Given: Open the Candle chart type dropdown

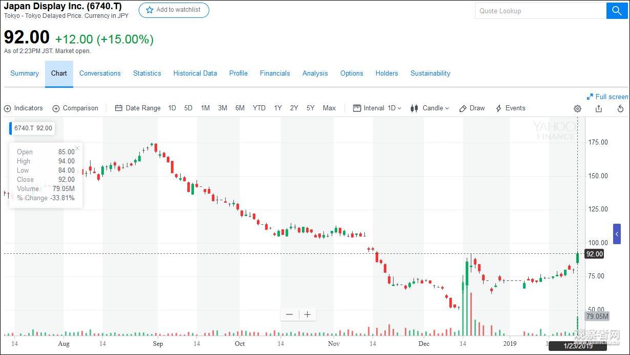Looking at the screenshot, I should (x=429, y=108).
